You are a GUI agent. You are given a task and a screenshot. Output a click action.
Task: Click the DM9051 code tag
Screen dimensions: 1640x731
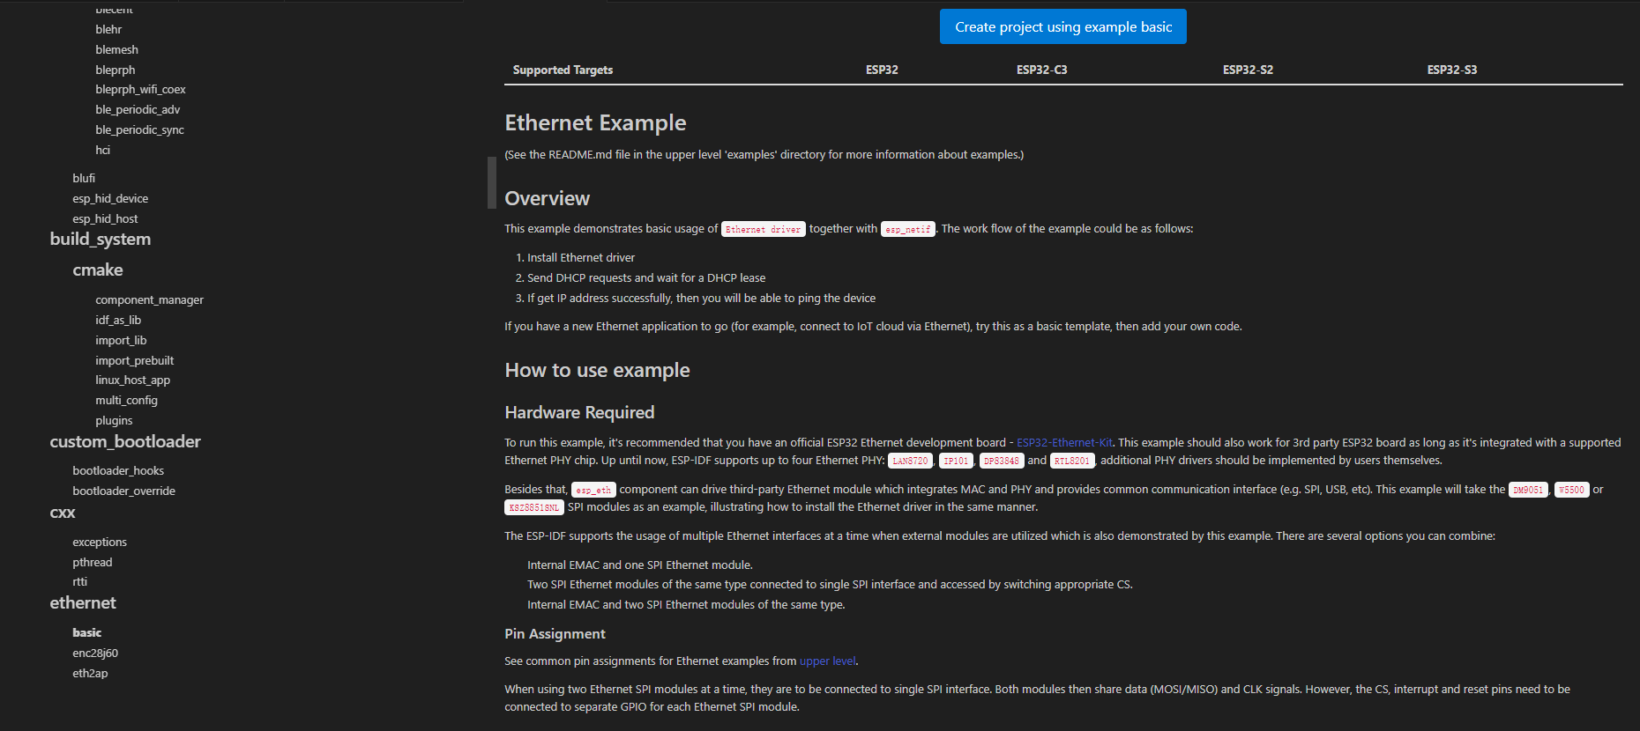point(1529,490)
